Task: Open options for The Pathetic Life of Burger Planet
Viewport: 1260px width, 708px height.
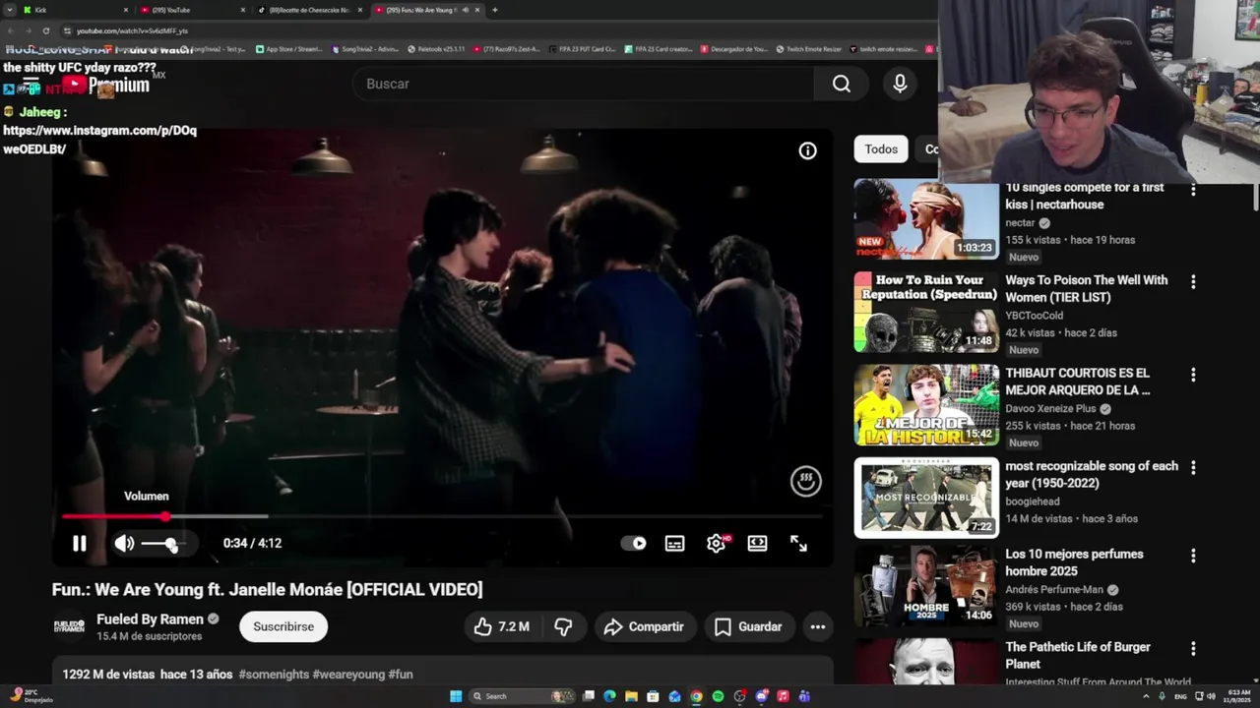Action: [x=1193, y=649]
